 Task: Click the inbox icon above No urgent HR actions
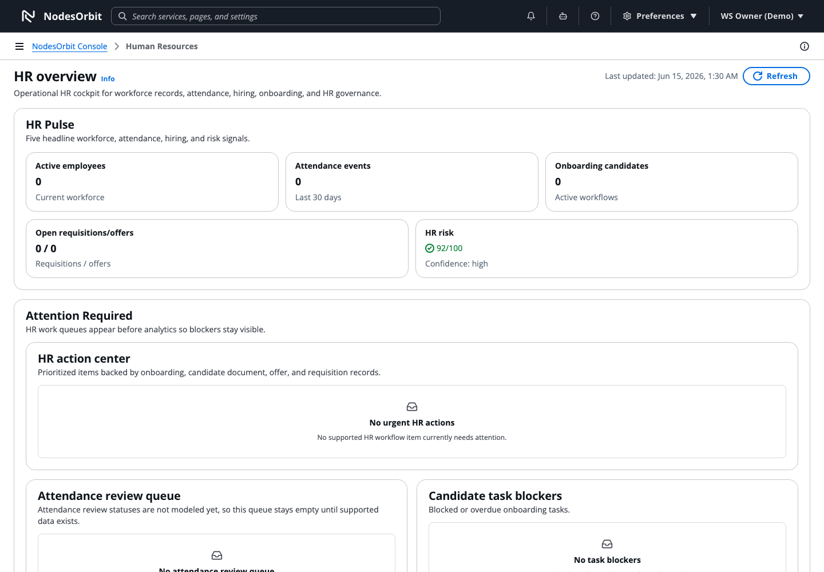[412, 407]
